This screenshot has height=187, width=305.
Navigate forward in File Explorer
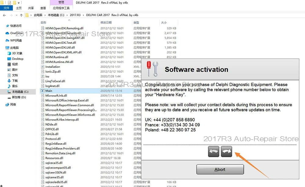[x=11, y=15]
